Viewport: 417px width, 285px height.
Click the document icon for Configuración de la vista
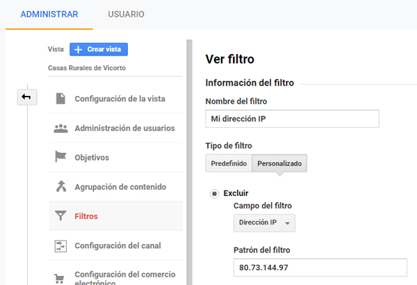pos(60,99)
